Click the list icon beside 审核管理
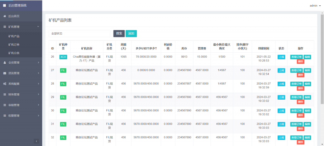This screenshot has width=324, height=146. 4,105
